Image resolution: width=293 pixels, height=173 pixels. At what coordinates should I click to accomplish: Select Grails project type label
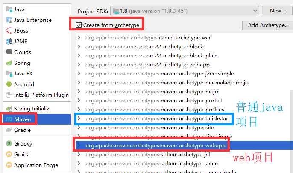pos(21,155)
